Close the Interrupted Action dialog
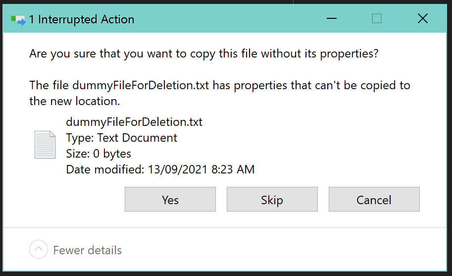Image resolution: width=452 pixels, height=276 pixels. [x=422, y=19]
